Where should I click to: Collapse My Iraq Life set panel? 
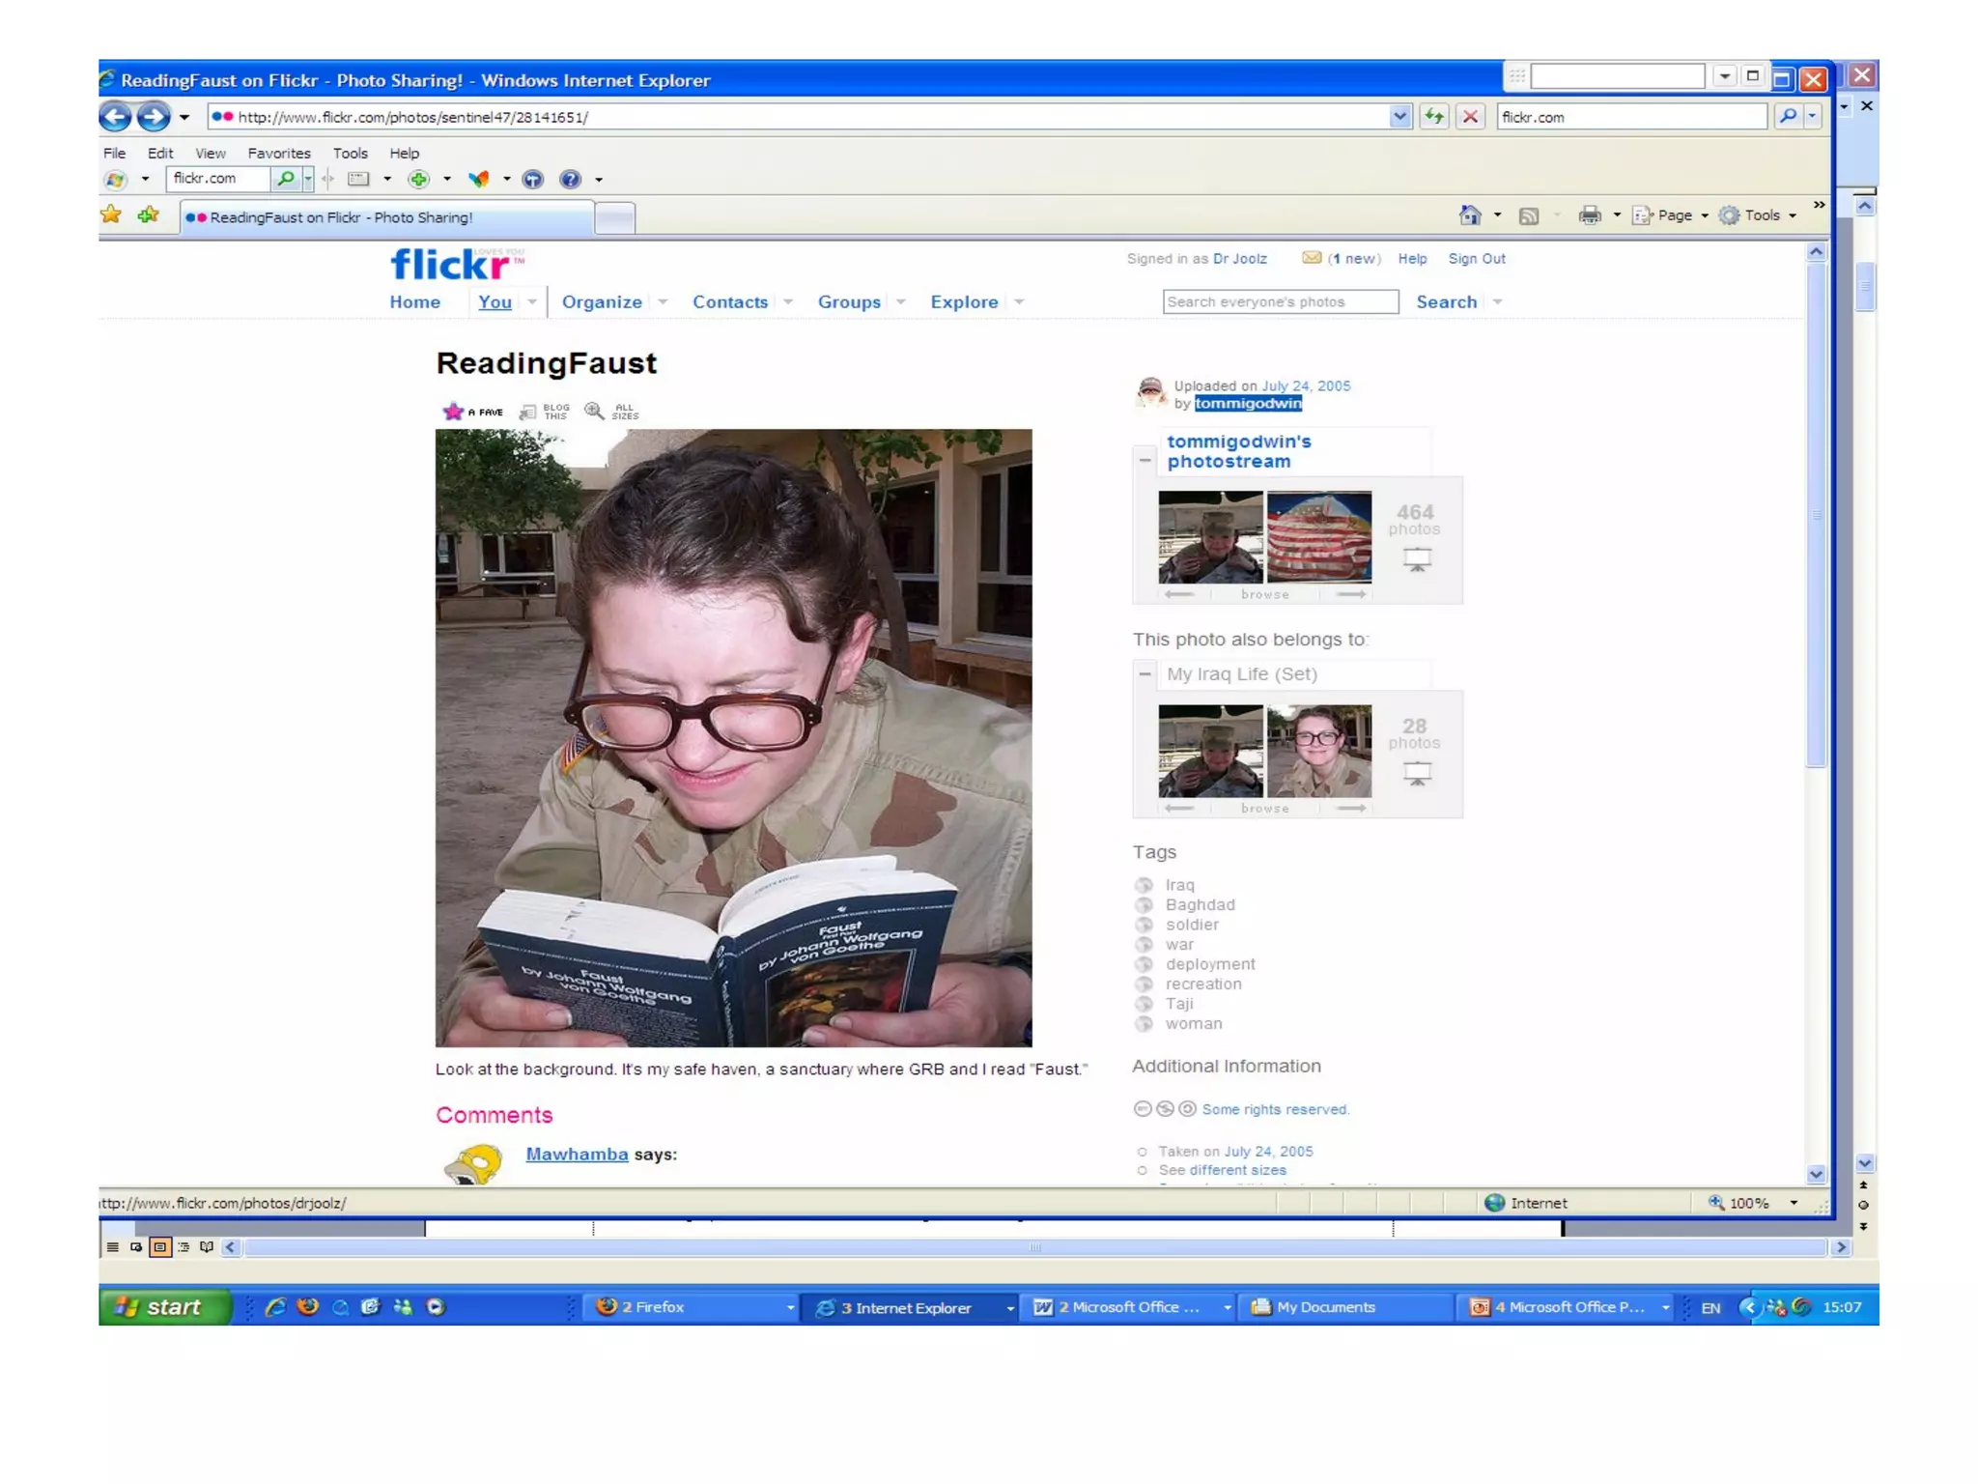pyautogui.click(x=1145, y=673)
